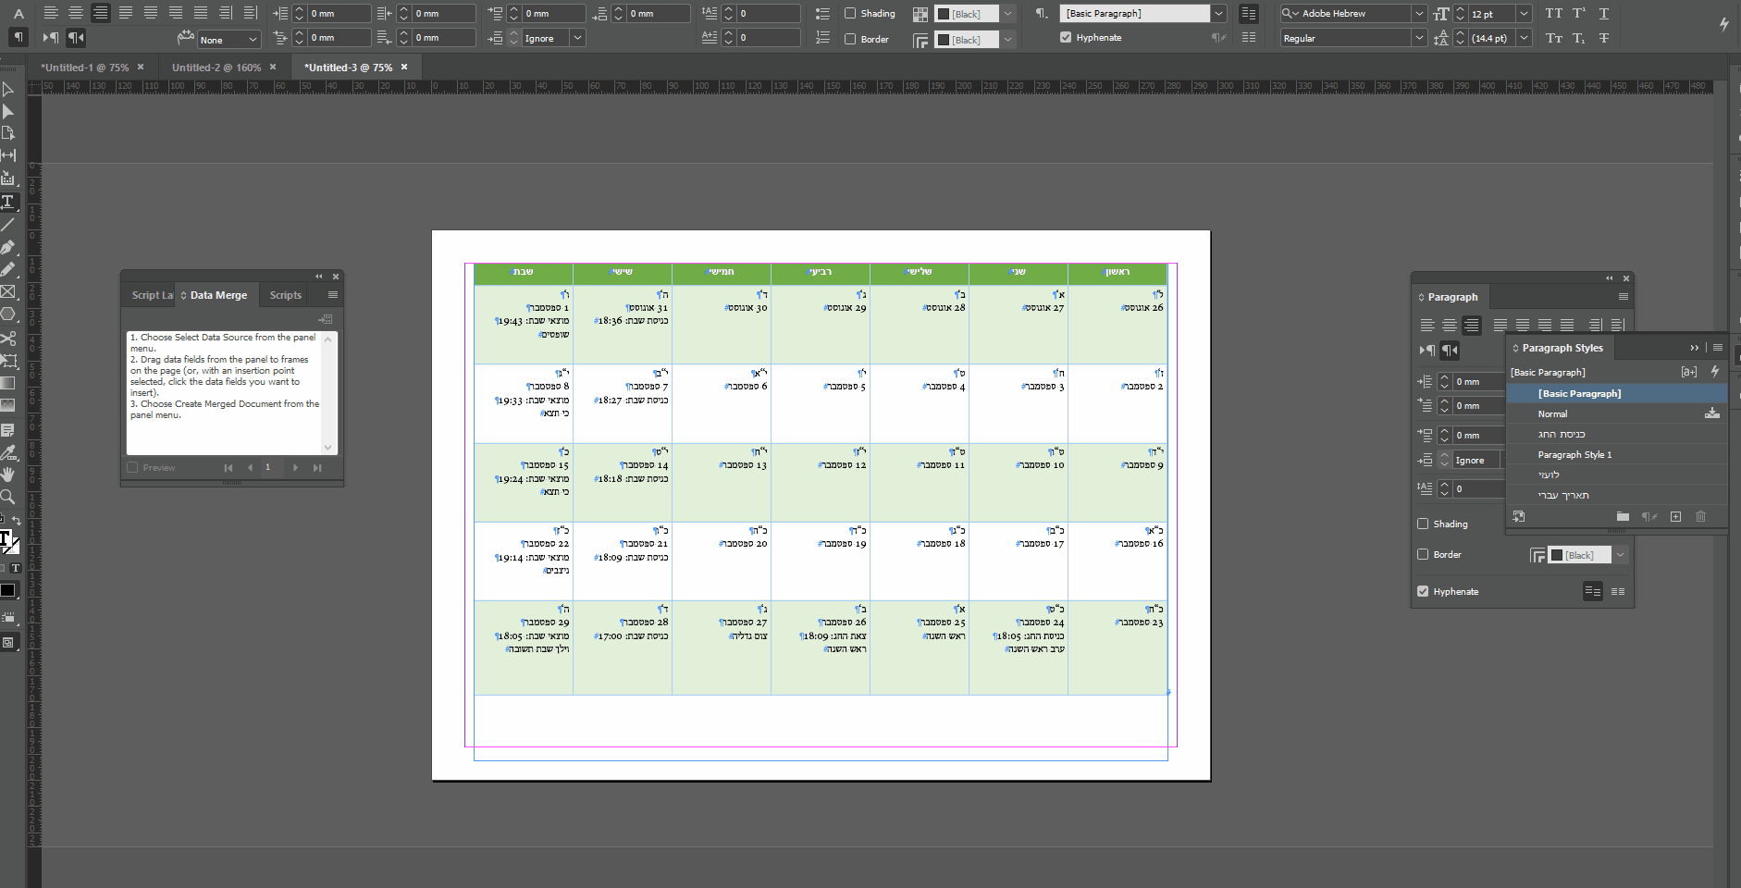The image size is (1741, 888).
Task: Select the Line tool
Action: tap(8, 225)
